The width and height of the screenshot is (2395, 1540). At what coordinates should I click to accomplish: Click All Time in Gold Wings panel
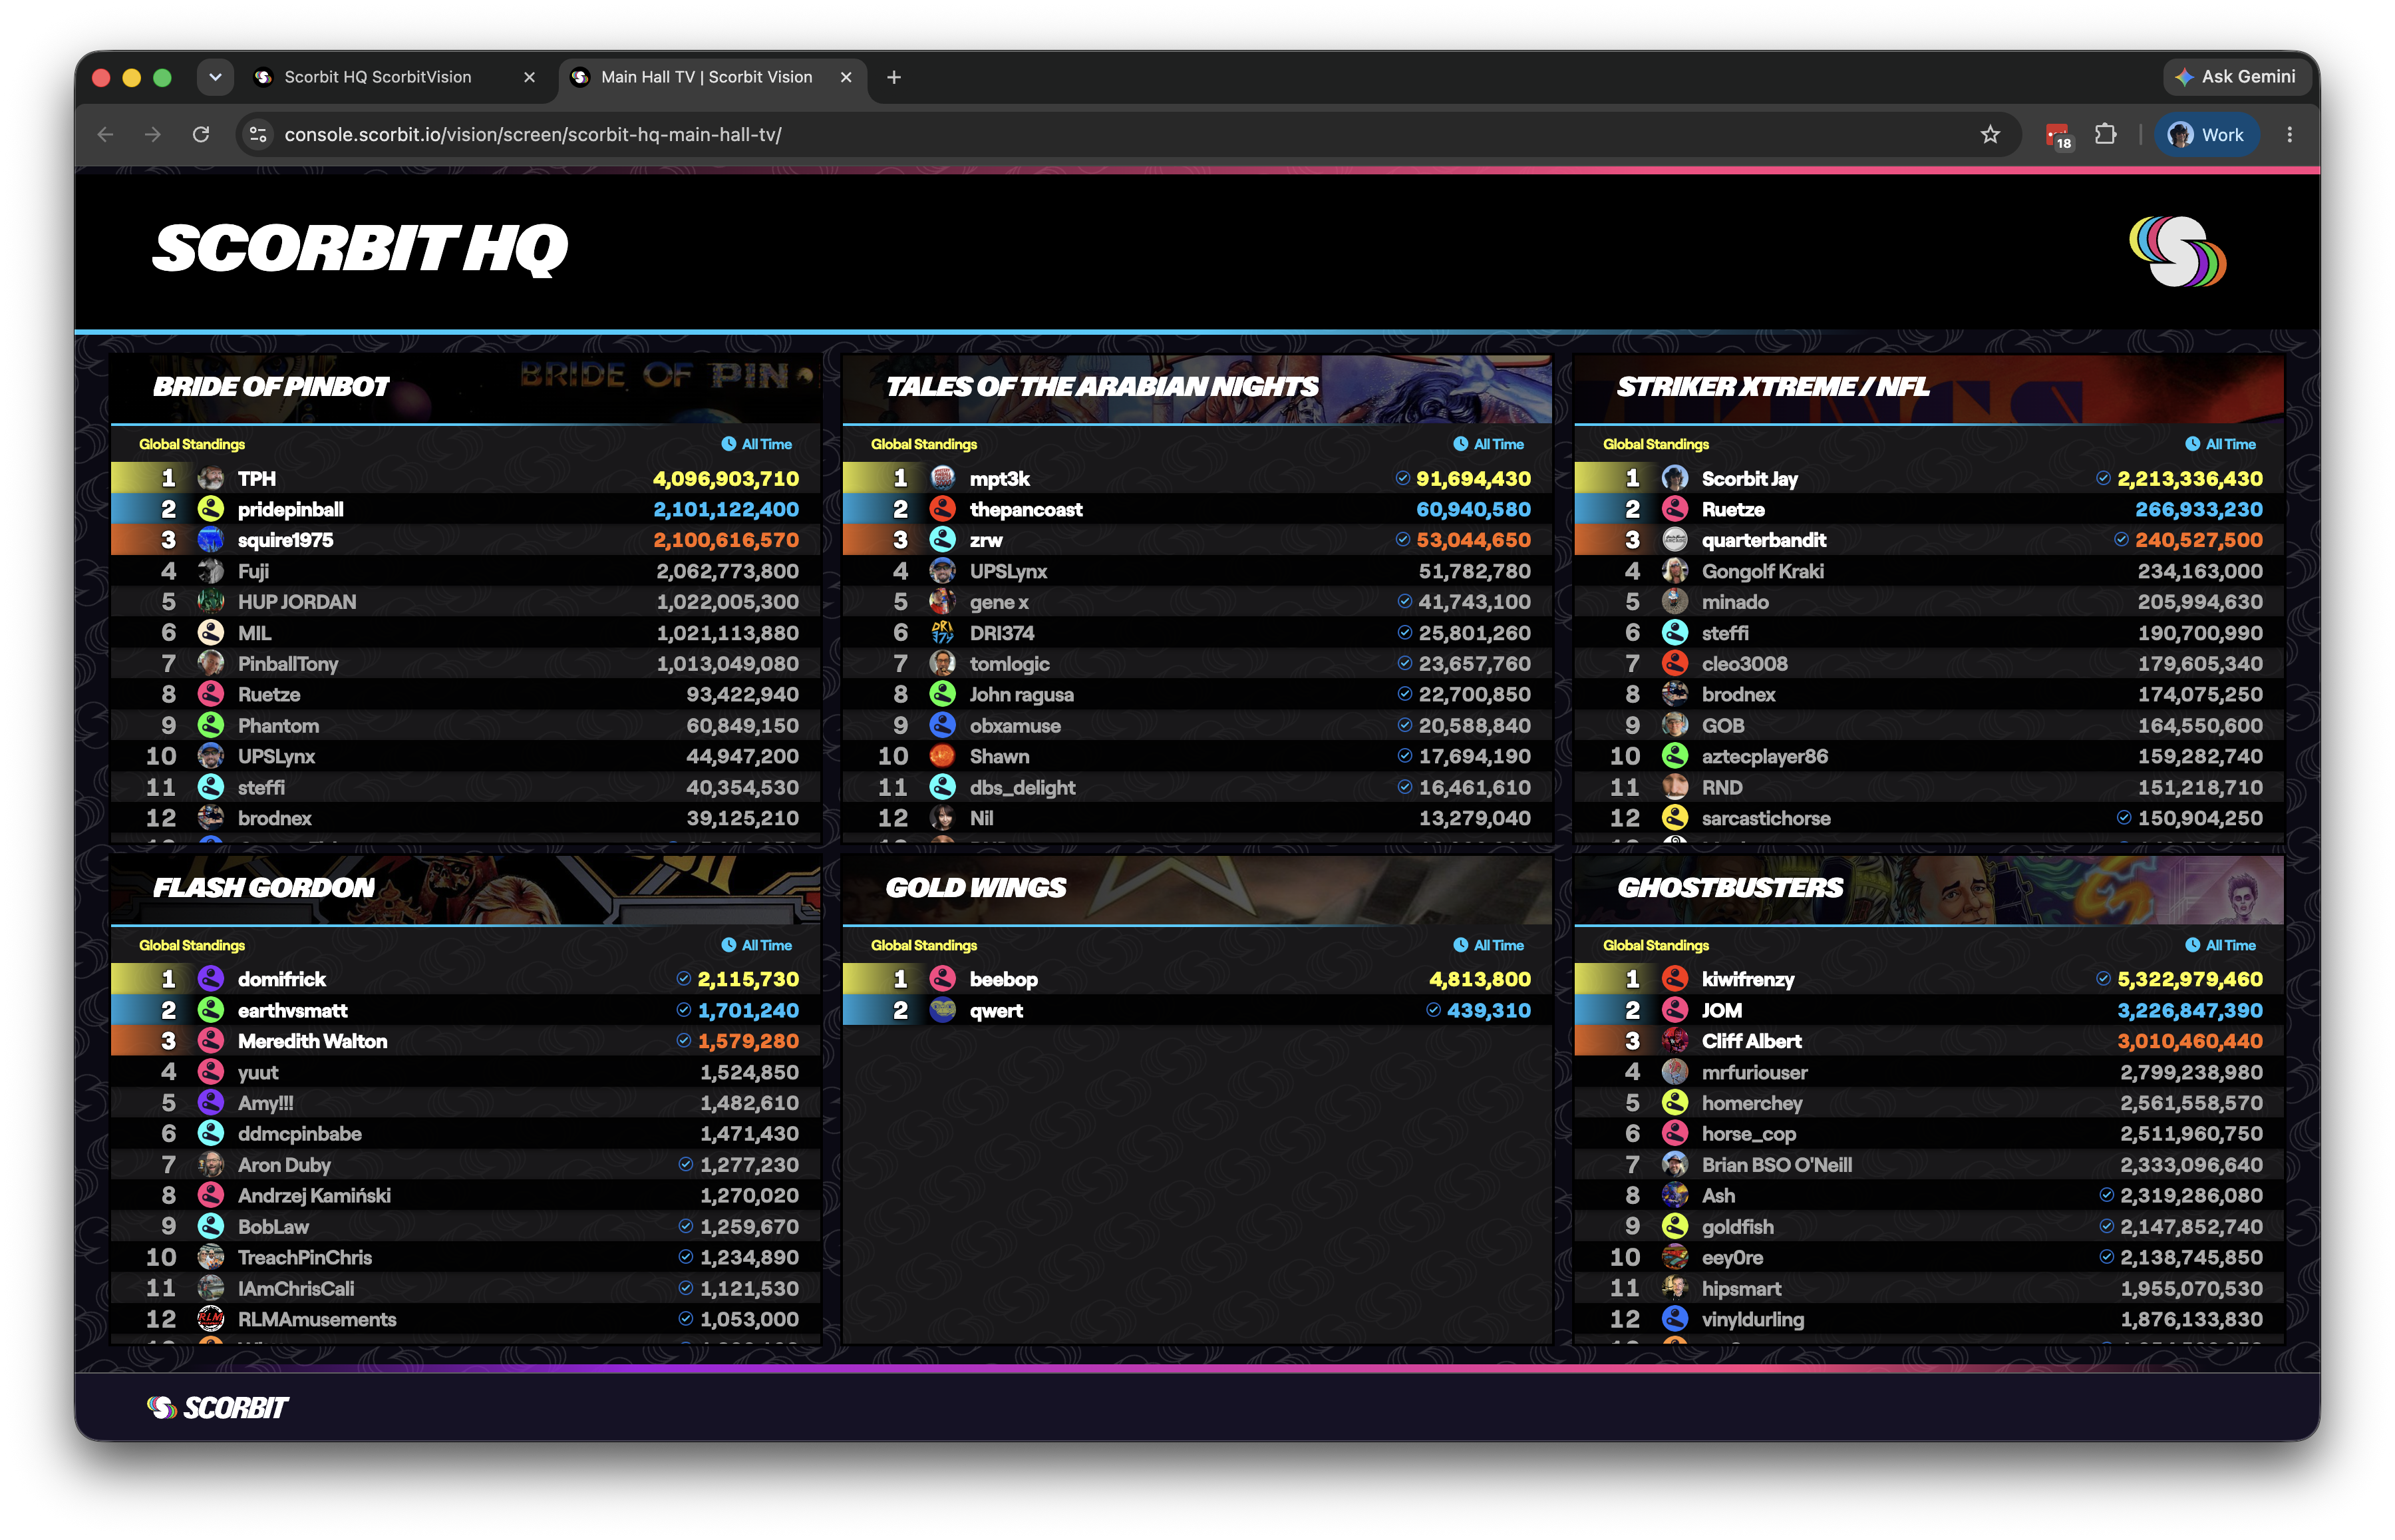pyautogui.click(x=1488, y=945)
